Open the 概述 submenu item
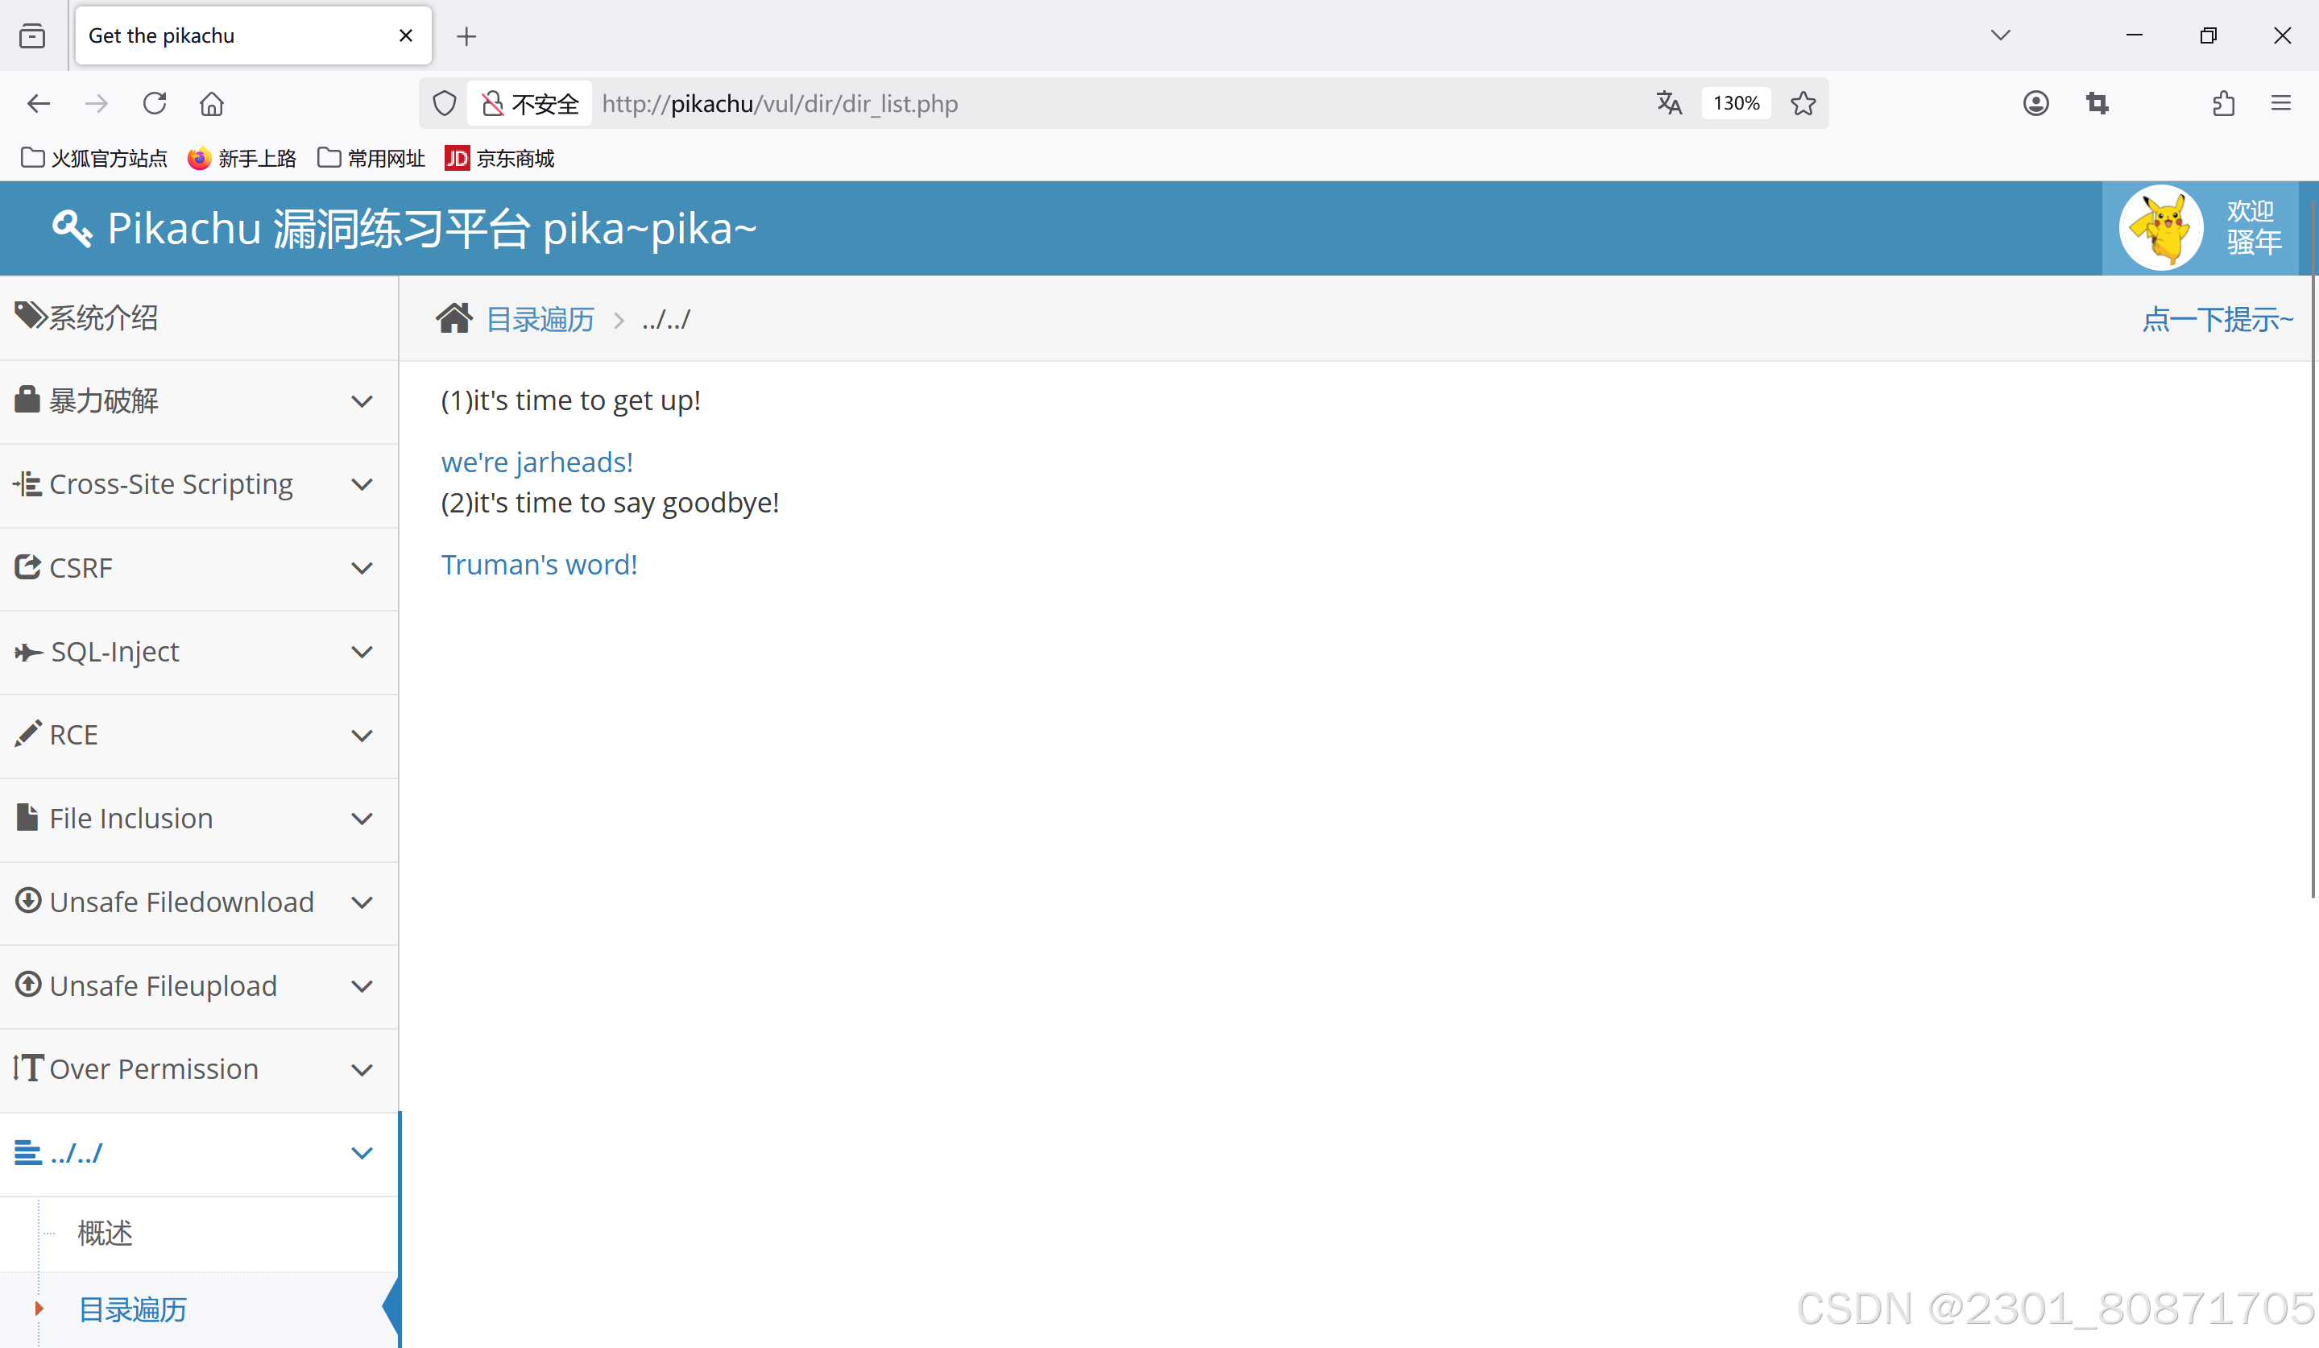2319x1348 pixels. (x=105, y=1233)
